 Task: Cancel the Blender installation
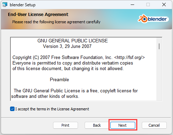(x=154, y=125)
